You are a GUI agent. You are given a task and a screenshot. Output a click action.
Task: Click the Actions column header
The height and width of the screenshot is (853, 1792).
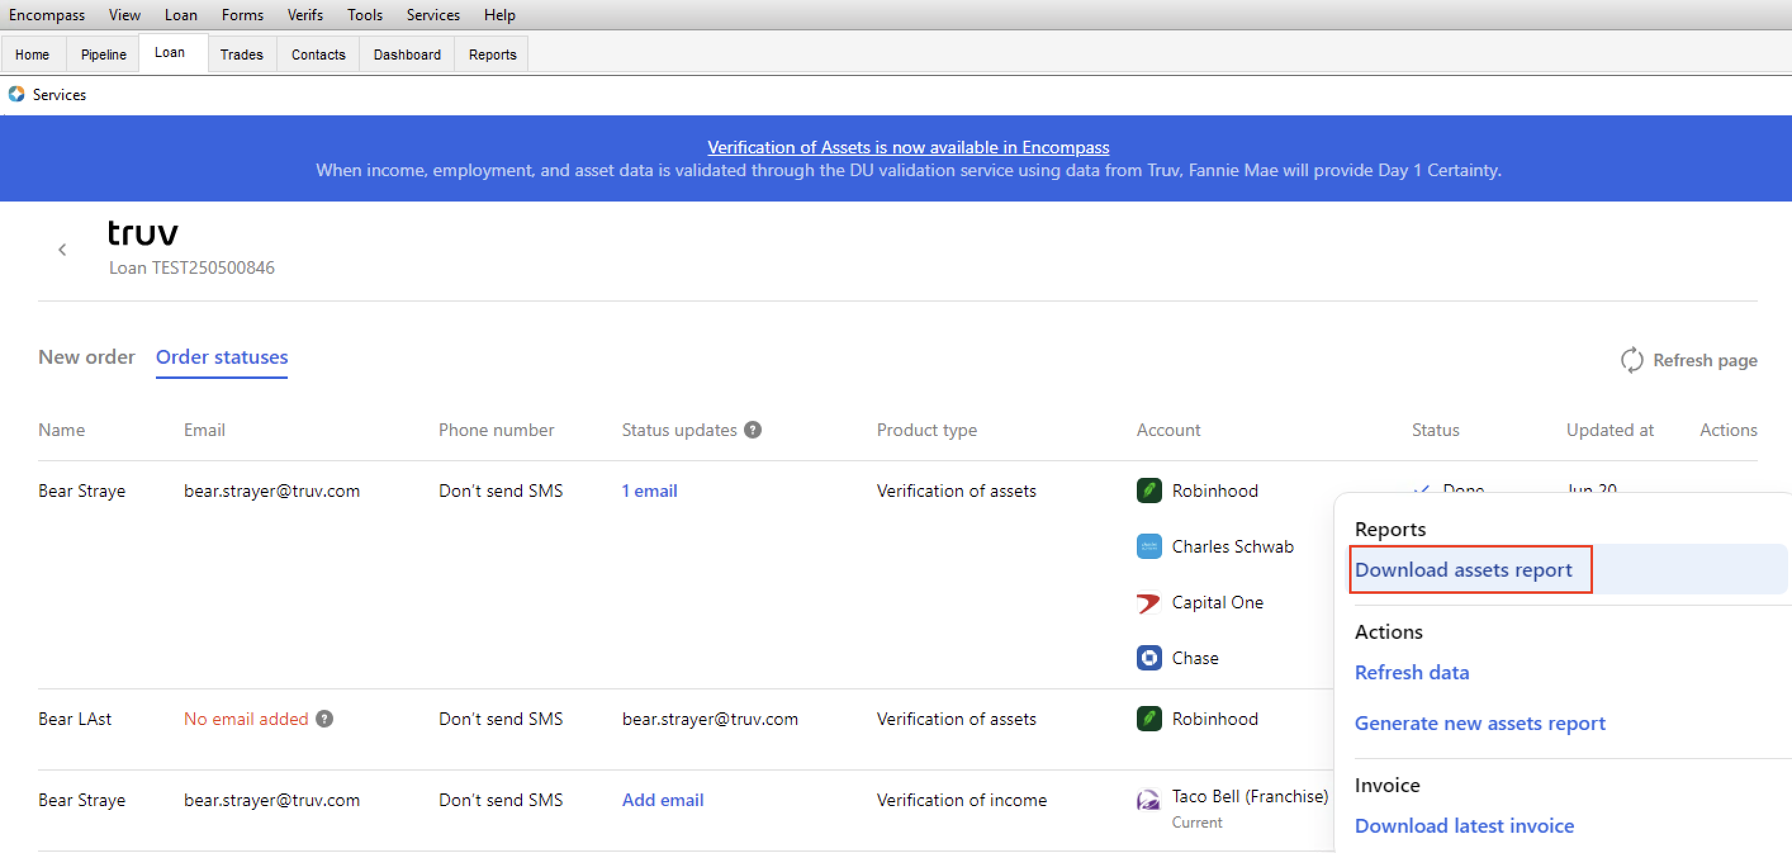1729,430
